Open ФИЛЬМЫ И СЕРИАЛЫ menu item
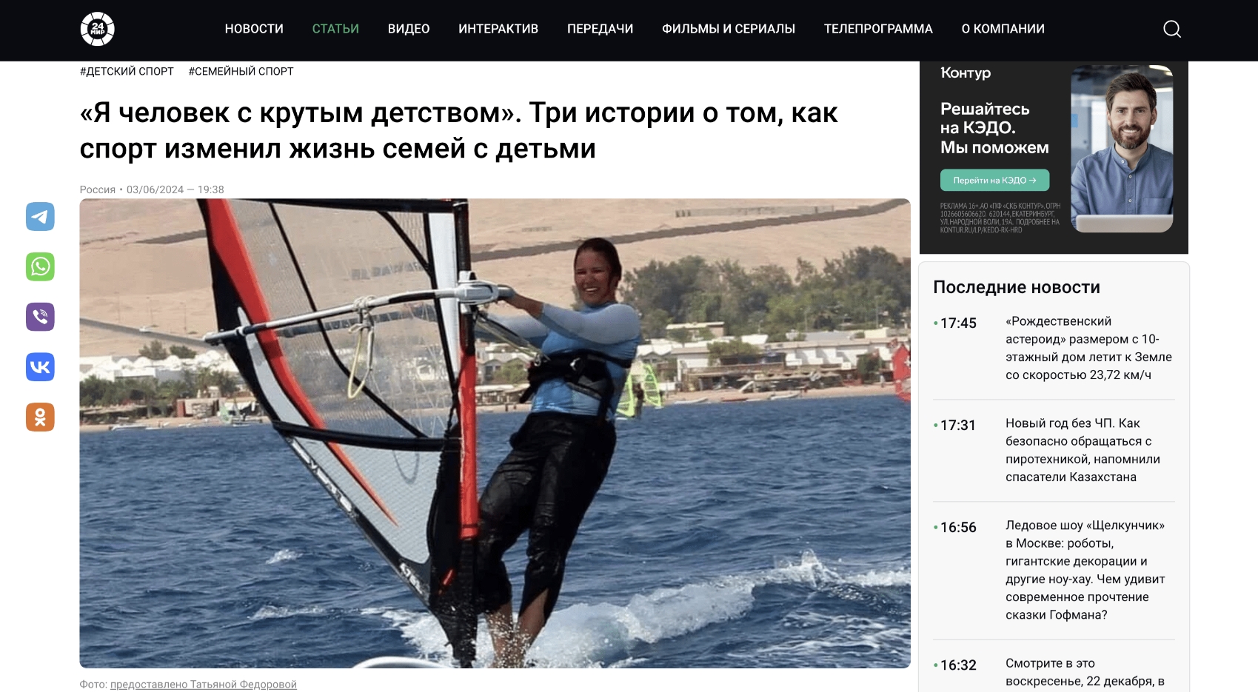 click(x=729, y=29)
